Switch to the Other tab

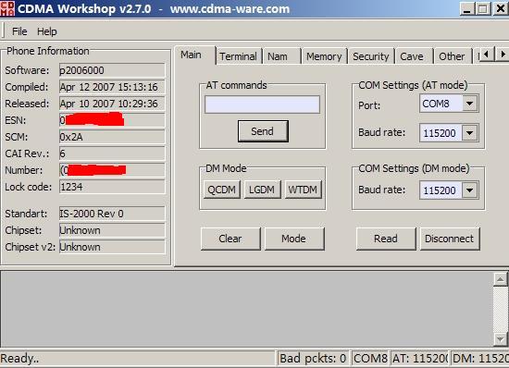point(453,56)
